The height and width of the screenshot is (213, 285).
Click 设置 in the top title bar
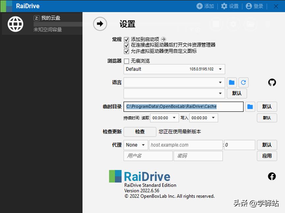click(230, 6)
